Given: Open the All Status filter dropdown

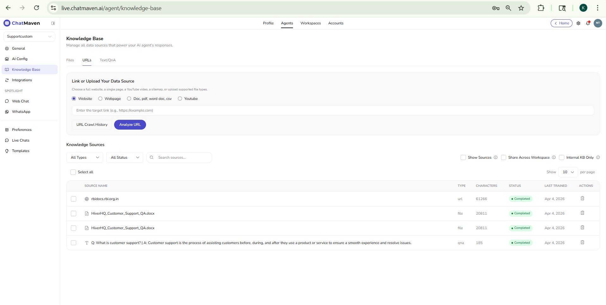Looking at the screenshot, I should click(124, 157).
